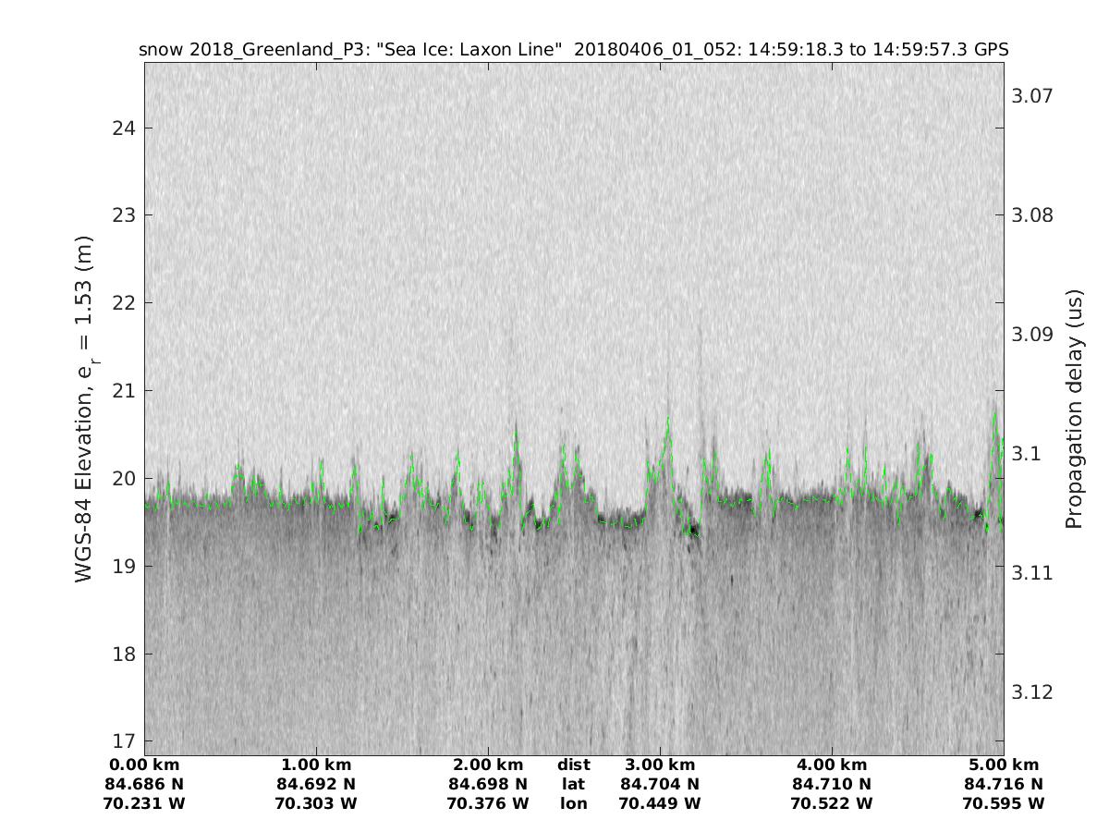The image size is (1109, 832).
Task: Click the Propagation delay (us) axis label
Action: click(1073, 409)
